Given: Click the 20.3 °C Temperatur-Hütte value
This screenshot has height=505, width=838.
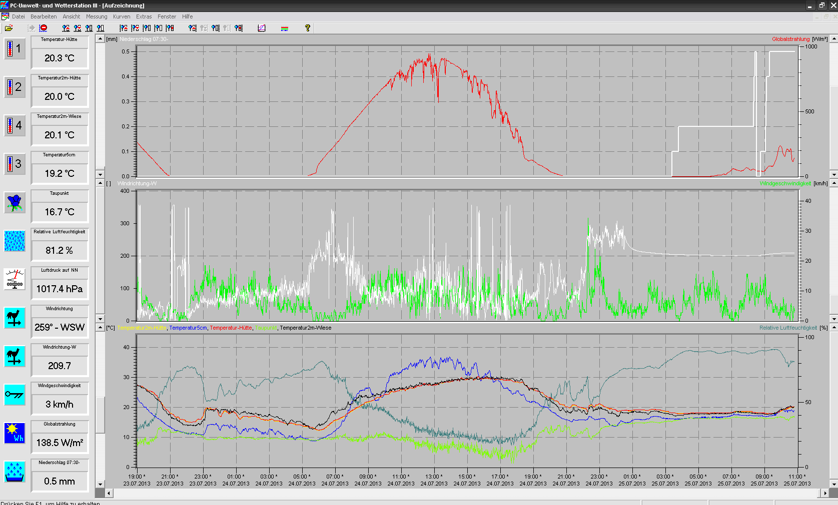Looking at the screenshot, I should pos(60,58).
